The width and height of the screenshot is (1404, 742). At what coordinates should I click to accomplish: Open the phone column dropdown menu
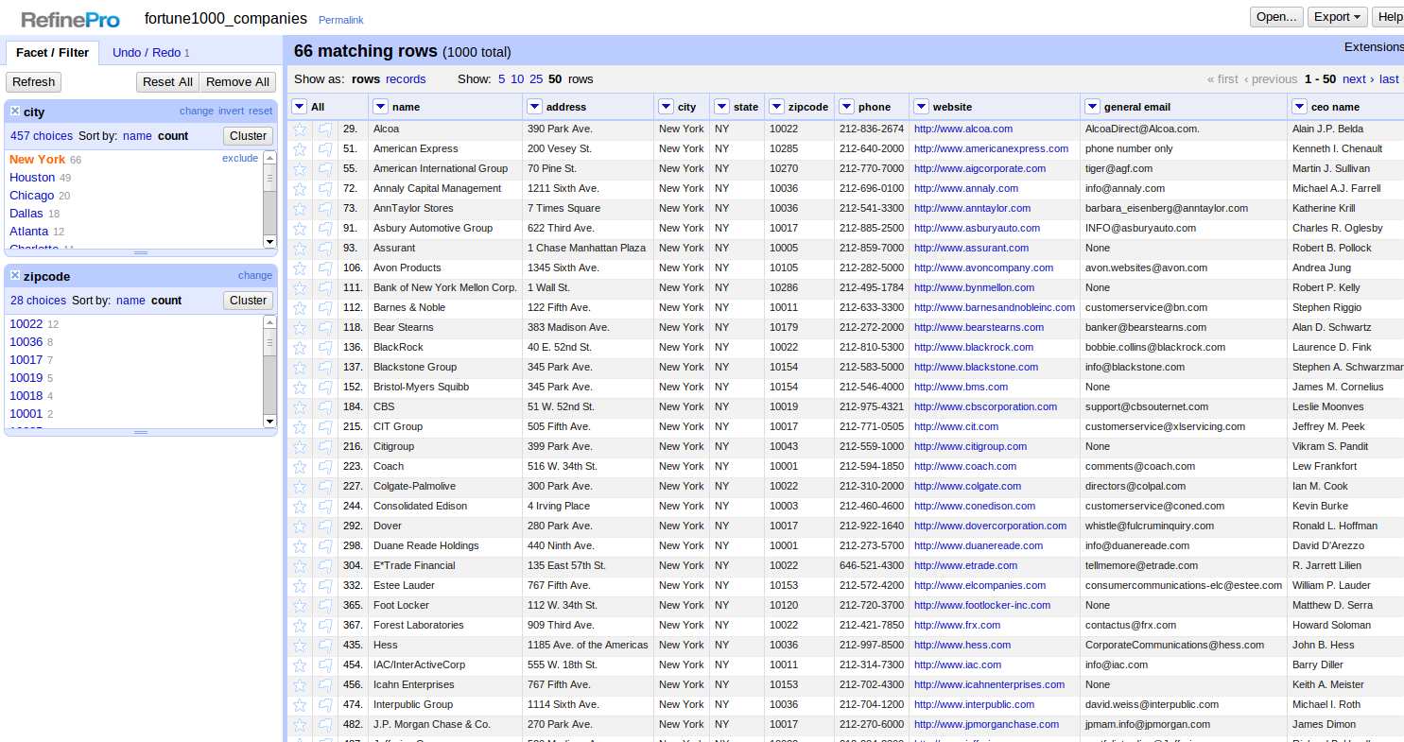(x=846, y=107)
